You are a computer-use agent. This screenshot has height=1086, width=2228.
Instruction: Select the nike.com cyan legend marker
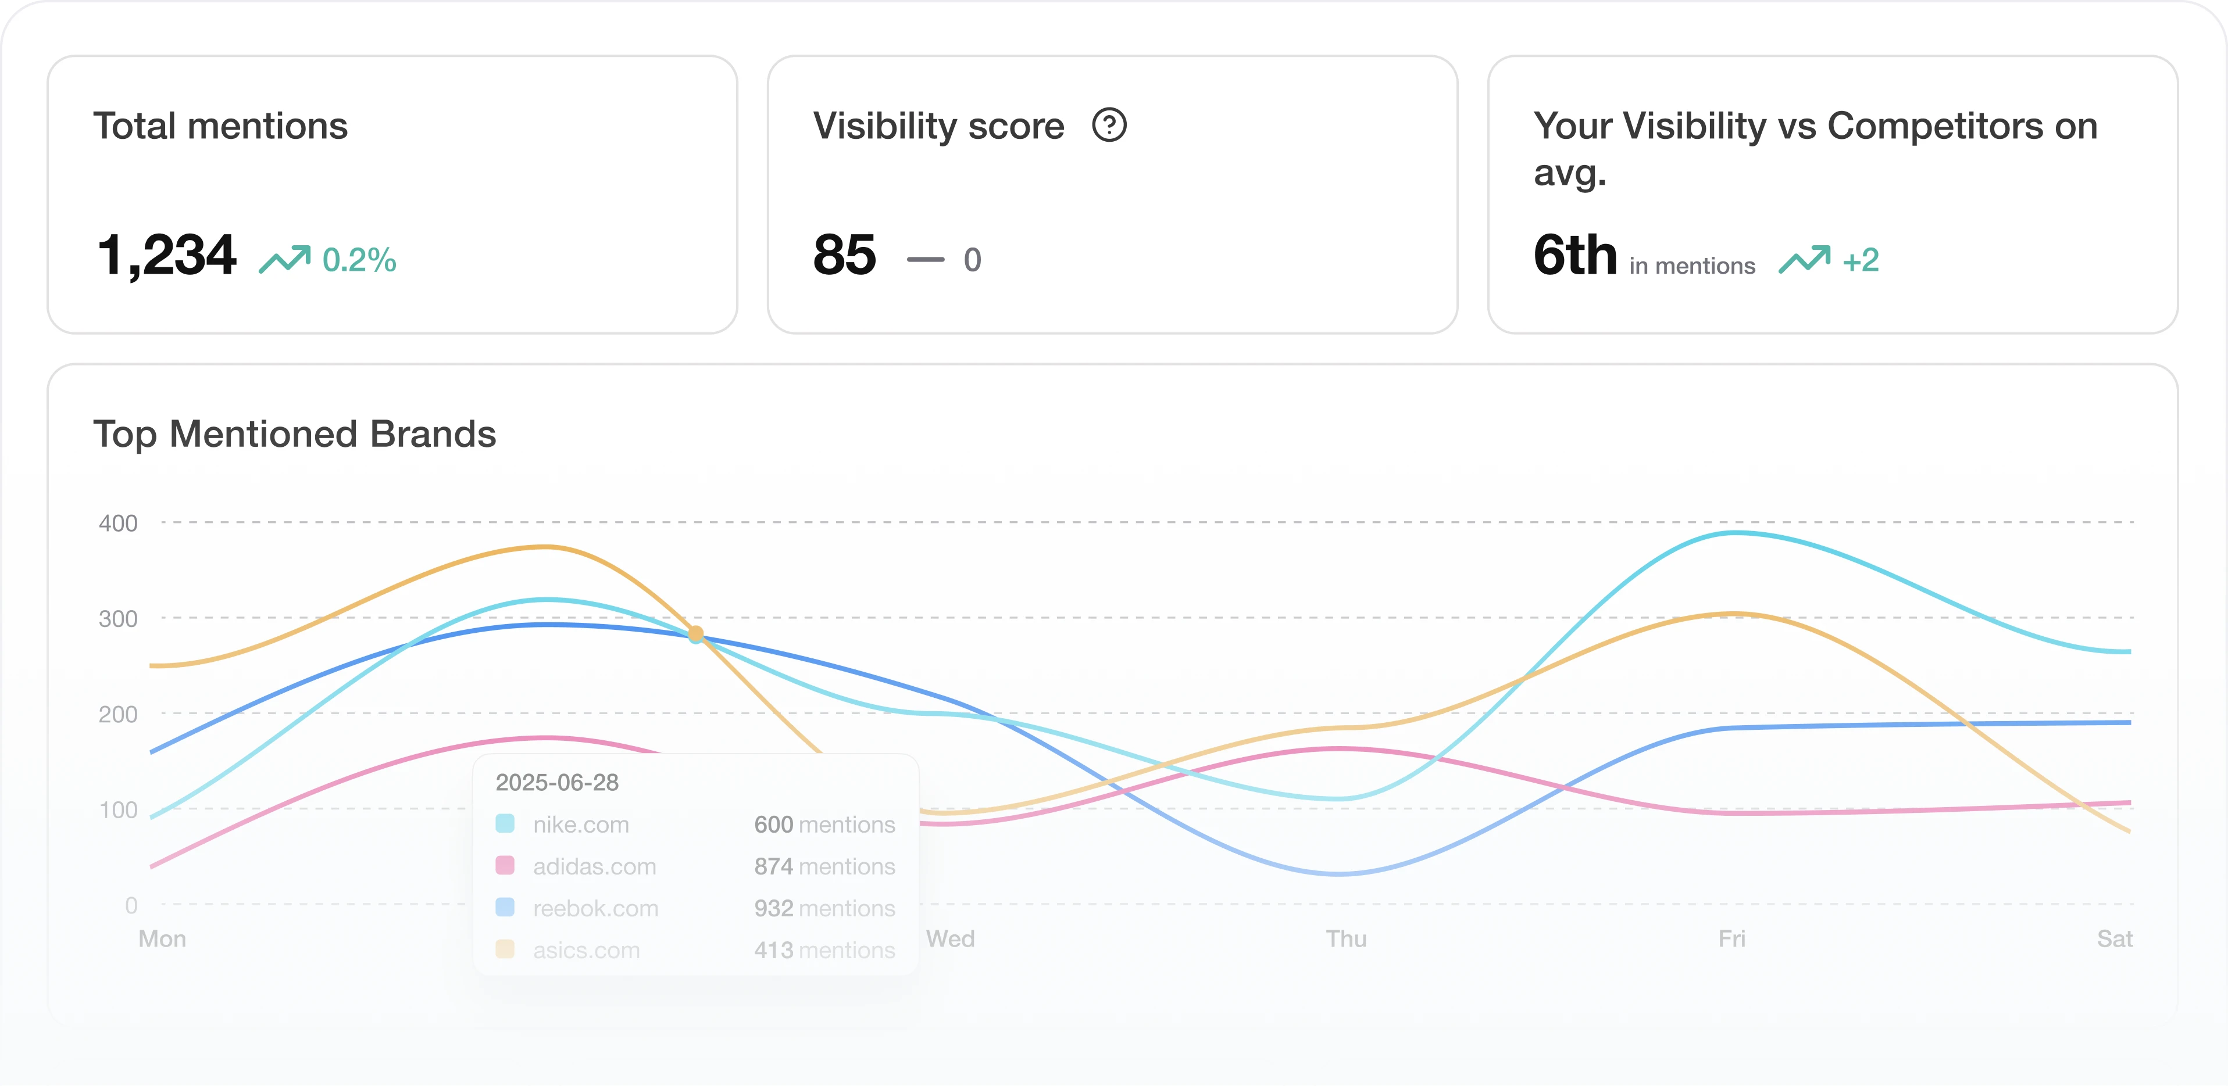pos(505,824)
